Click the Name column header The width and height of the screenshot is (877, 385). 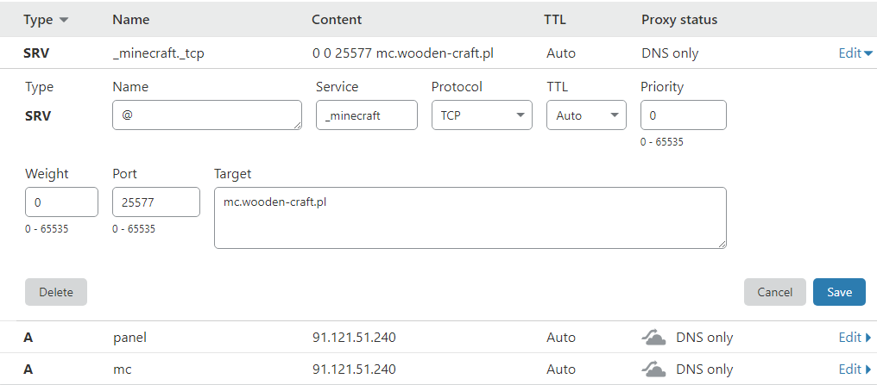[130, 20]
